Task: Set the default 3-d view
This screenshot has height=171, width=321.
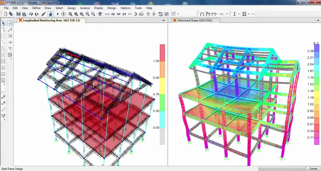Action: [107, 14]
